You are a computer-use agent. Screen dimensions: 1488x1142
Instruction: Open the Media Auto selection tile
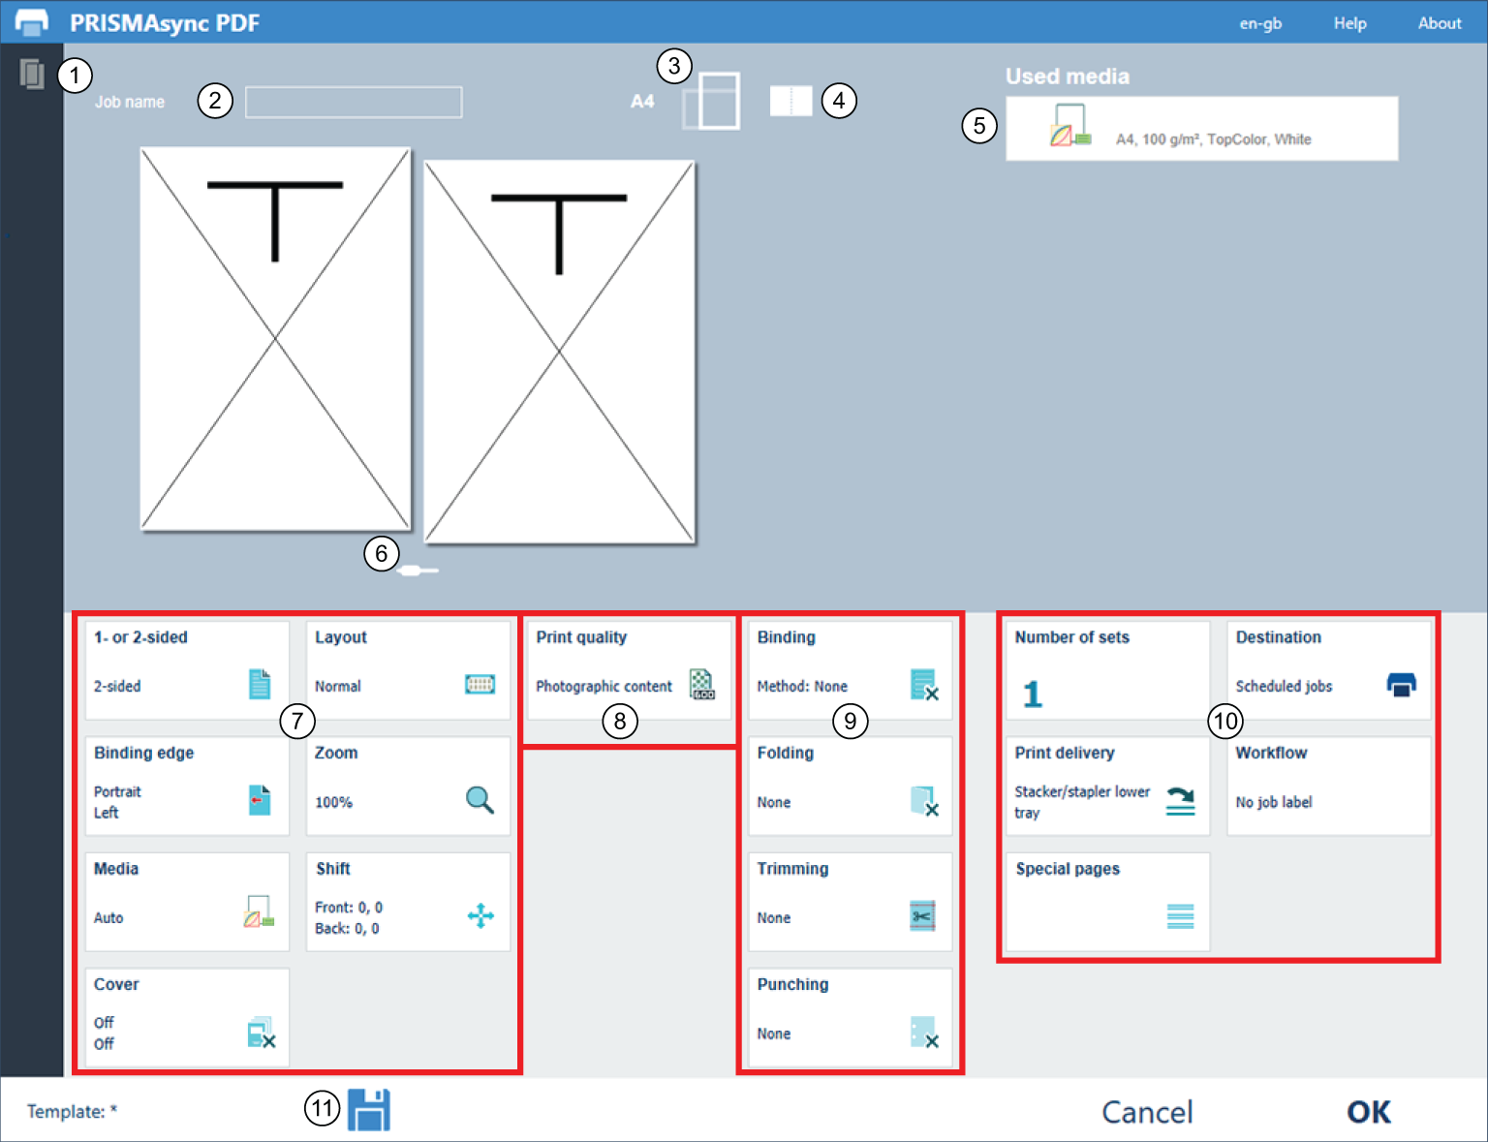pos(187,902)
